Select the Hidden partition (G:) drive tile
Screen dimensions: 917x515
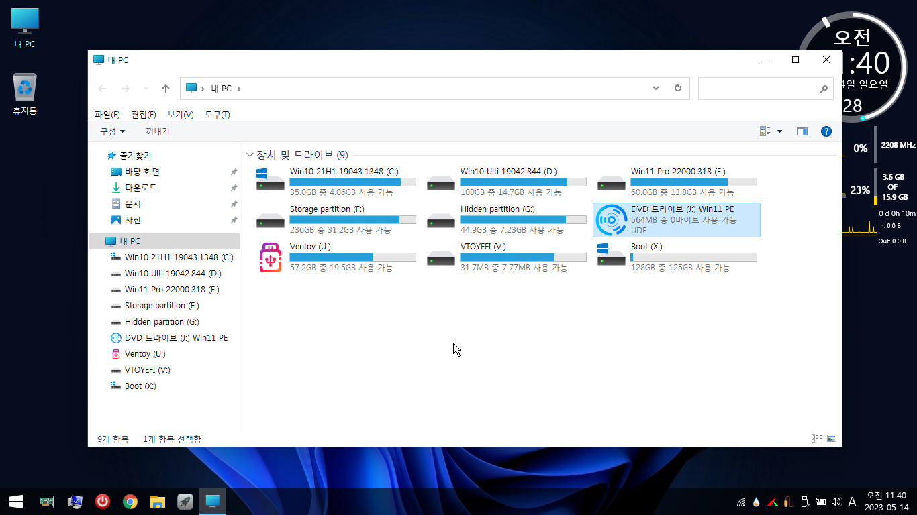click(x=508, y=220)
